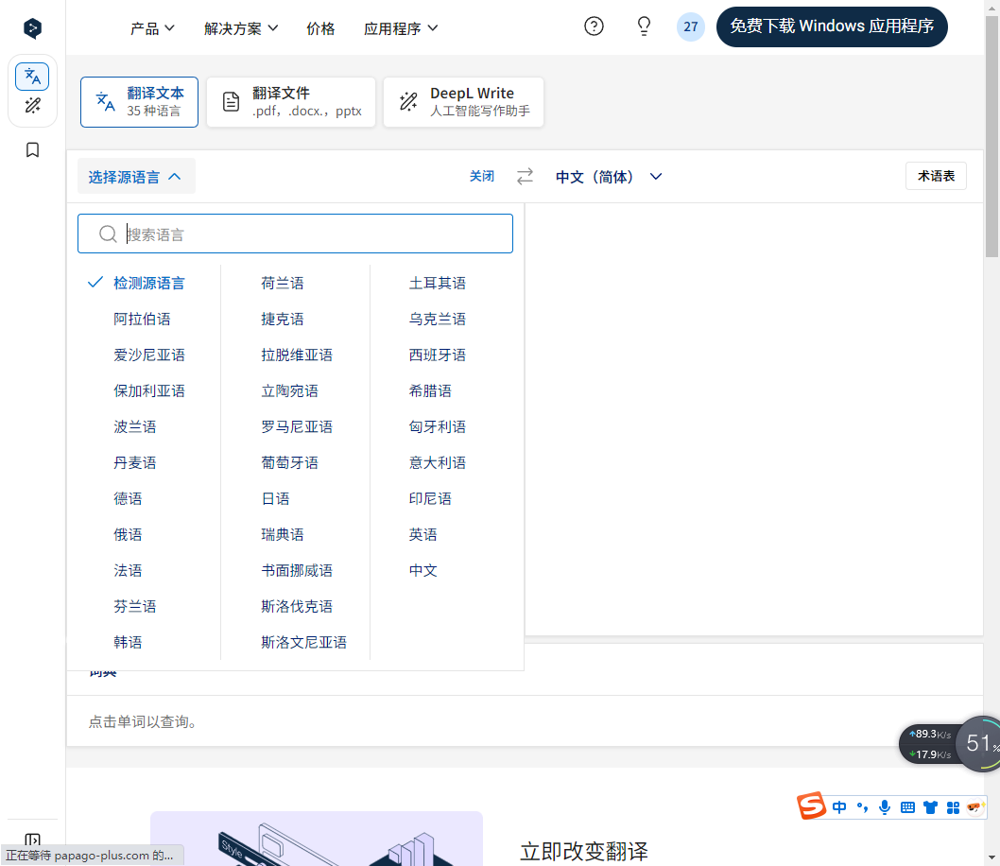Pick 拉脱维亚语 as source language
1000x866 pixels.
pyautogui.click(x=297, y=355)
